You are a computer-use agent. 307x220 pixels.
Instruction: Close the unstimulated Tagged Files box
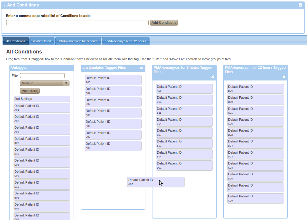pos(141,68)
